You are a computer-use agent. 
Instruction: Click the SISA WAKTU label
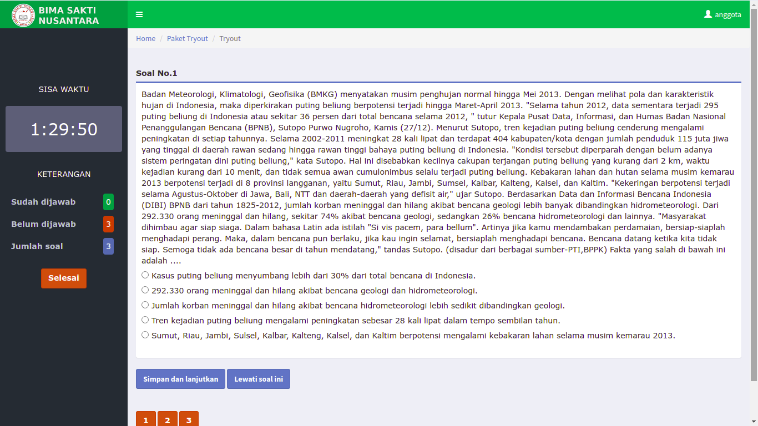click(x=64, y=89)
